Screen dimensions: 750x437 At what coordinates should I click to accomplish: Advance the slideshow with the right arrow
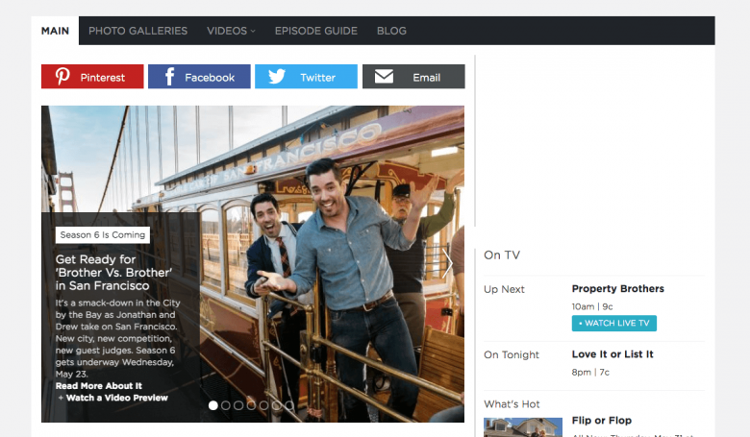click(x=448, y=263)
